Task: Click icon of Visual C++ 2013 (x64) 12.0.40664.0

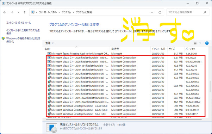Action: pyautogui.click(x=49, y=86)
